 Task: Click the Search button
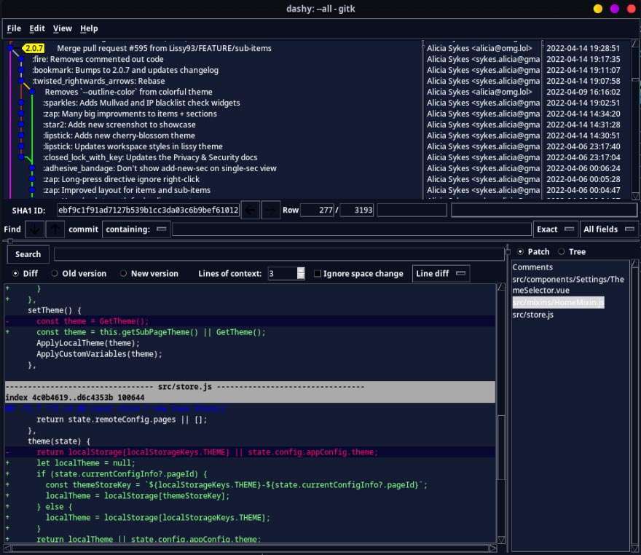28,254
